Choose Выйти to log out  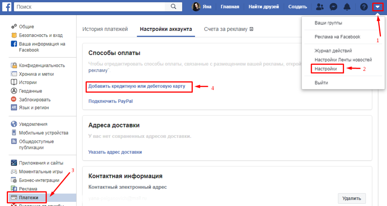321,83
